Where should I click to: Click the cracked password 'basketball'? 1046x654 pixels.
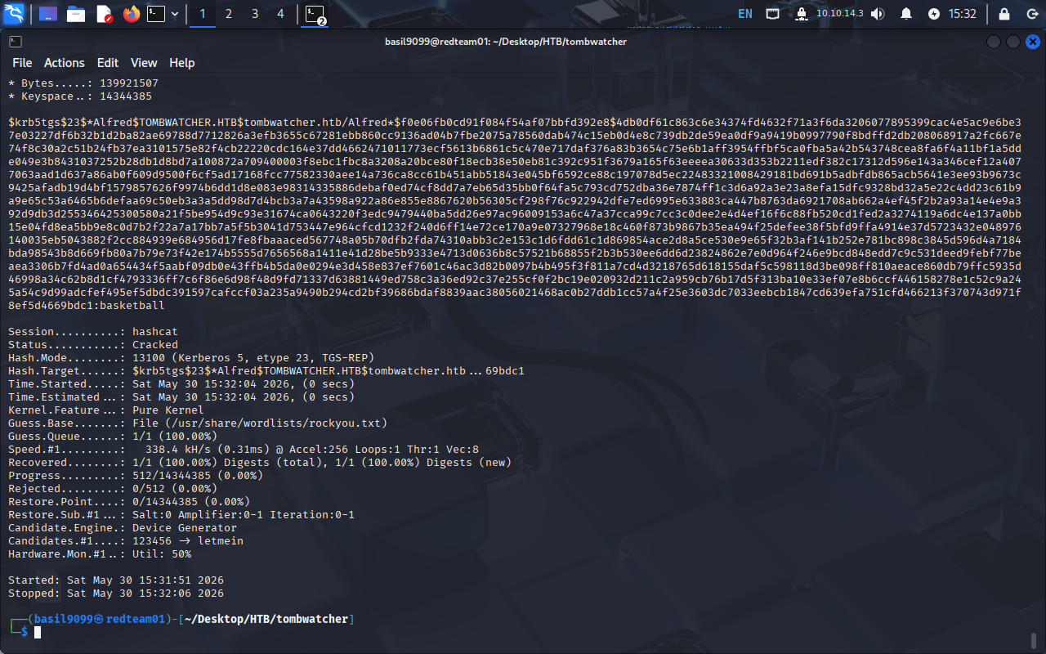132,306
